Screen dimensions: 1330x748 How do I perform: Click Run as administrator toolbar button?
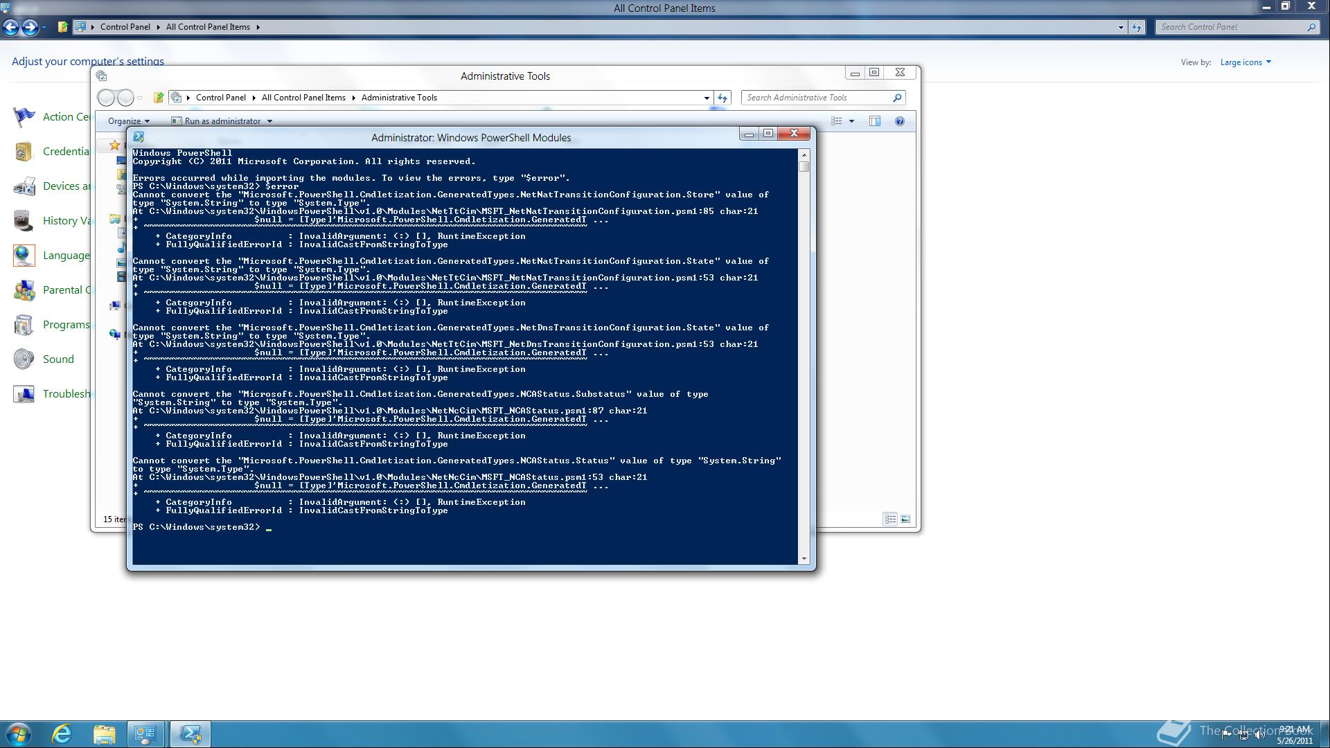tap(215, 121)
